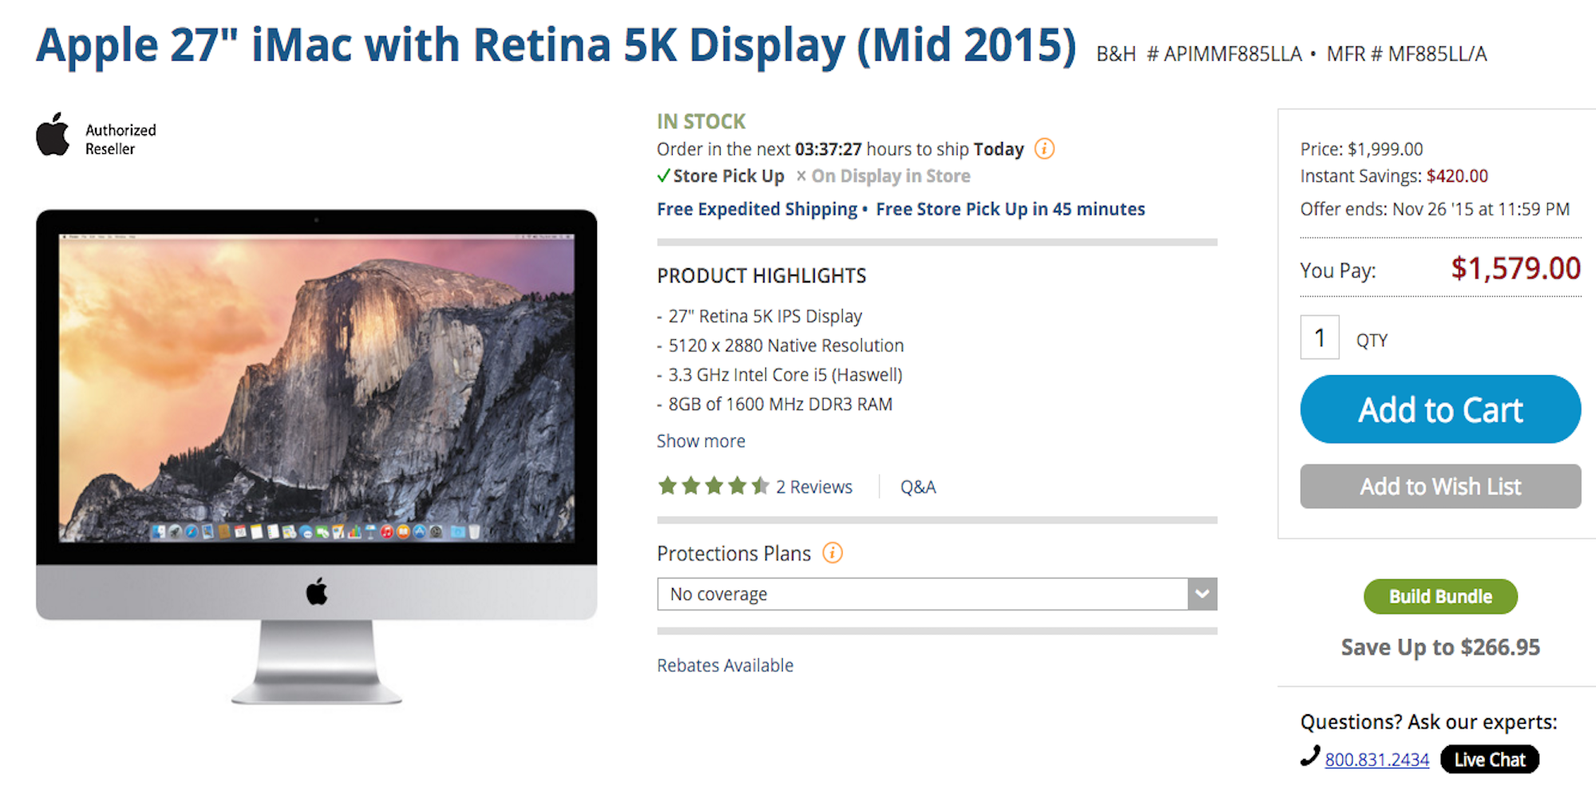View the 2 Reviews link
The height and width of the screenshot is (798, 1596).
coord(813,486)
